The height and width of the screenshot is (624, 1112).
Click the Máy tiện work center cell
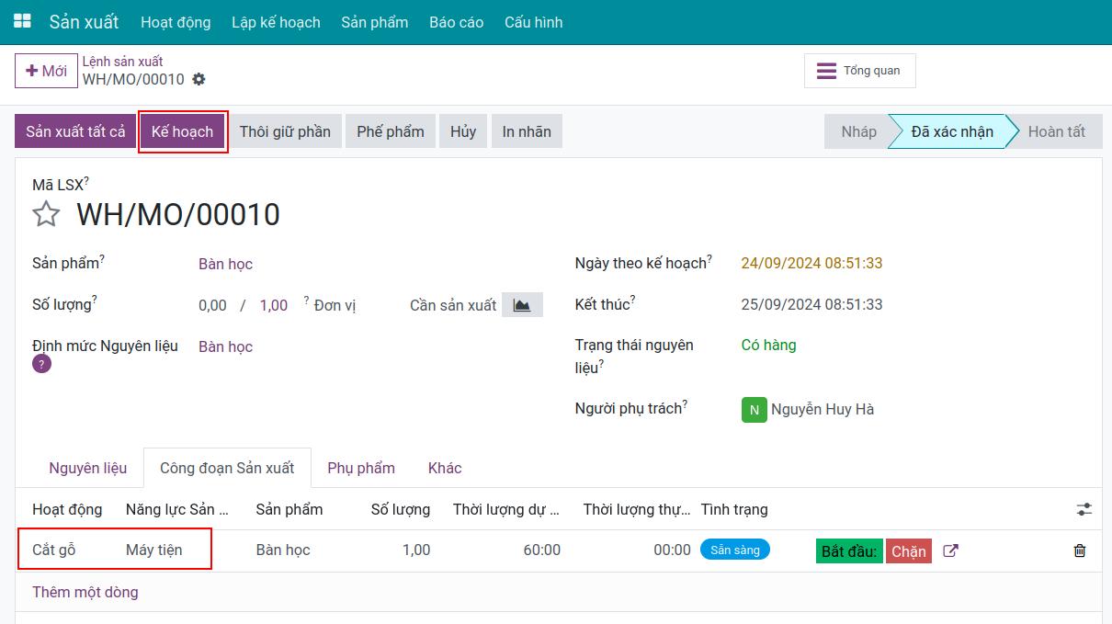click(154, 550)
